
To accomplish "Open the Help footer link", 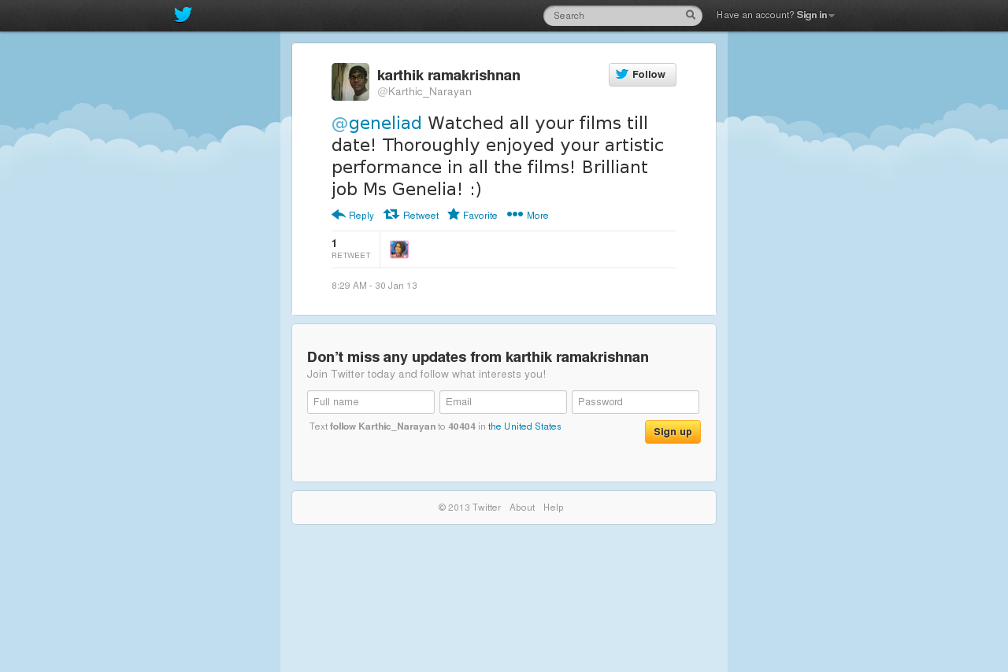I will pos(554,508).
